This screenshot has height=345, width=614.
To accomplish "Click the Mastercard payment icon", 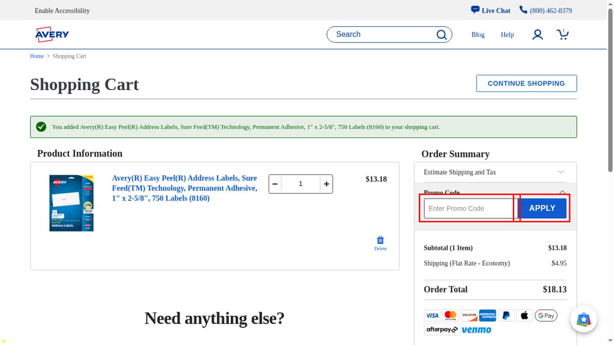I will tap(450, 315).
